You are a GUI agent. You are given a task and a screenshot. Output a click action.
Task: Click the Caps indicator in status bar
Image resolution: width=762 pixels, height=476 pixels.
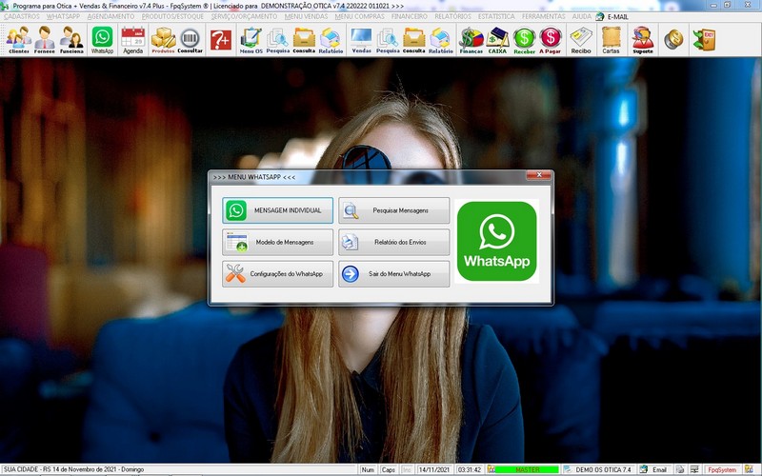point(388,469)
